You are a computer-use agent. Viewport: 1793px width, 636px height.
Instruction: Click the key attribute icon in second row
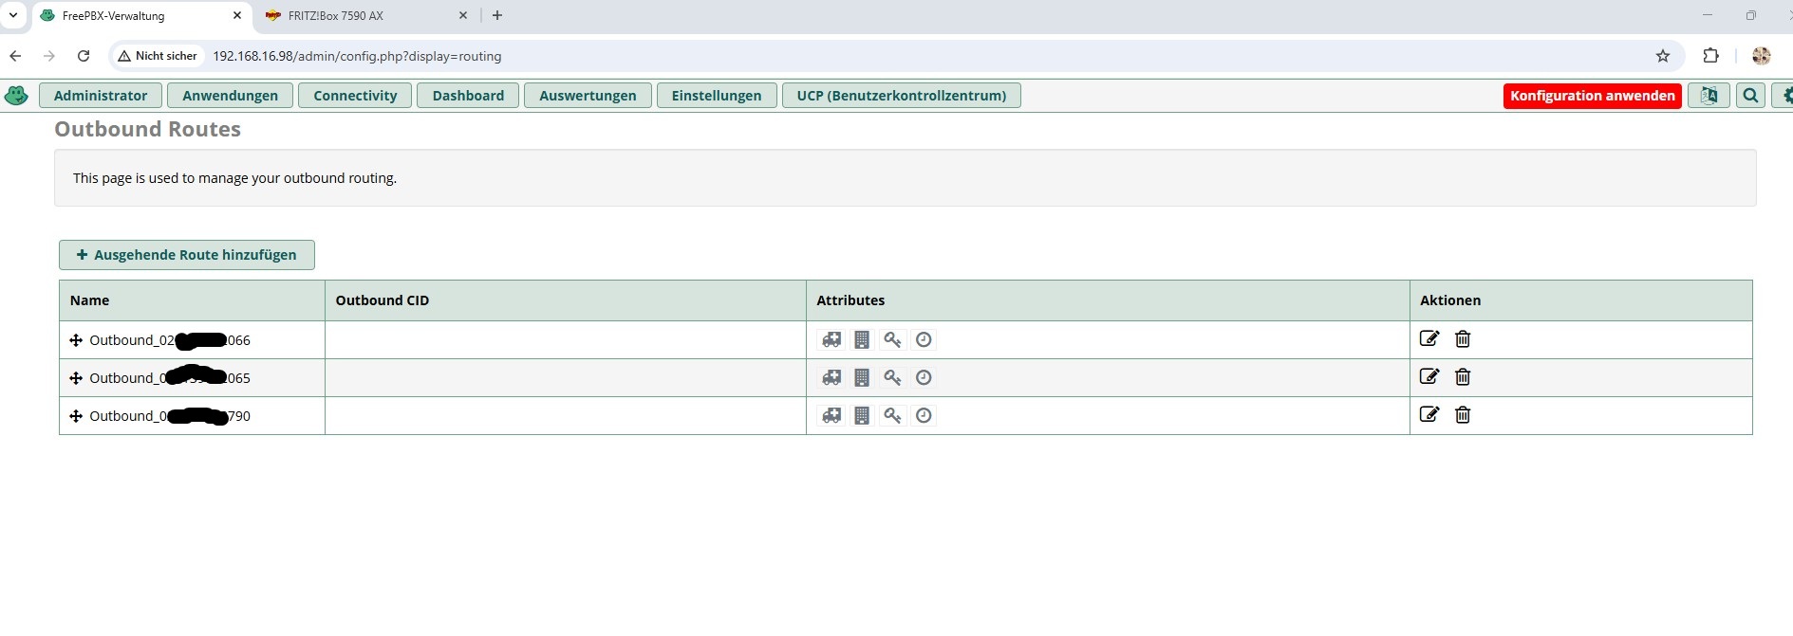(892, 377)
